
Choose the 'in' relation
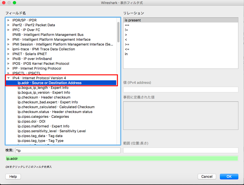[x=181, y=54]
